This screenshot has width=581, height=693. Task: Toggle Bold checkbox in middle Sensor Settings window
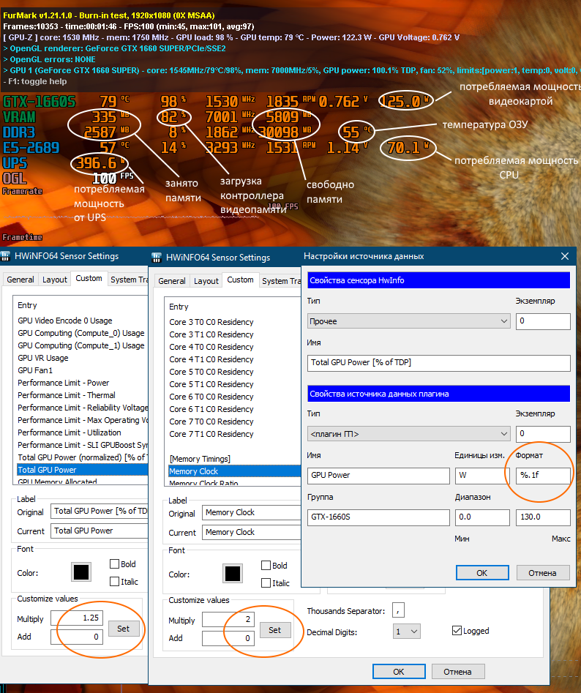266,566
